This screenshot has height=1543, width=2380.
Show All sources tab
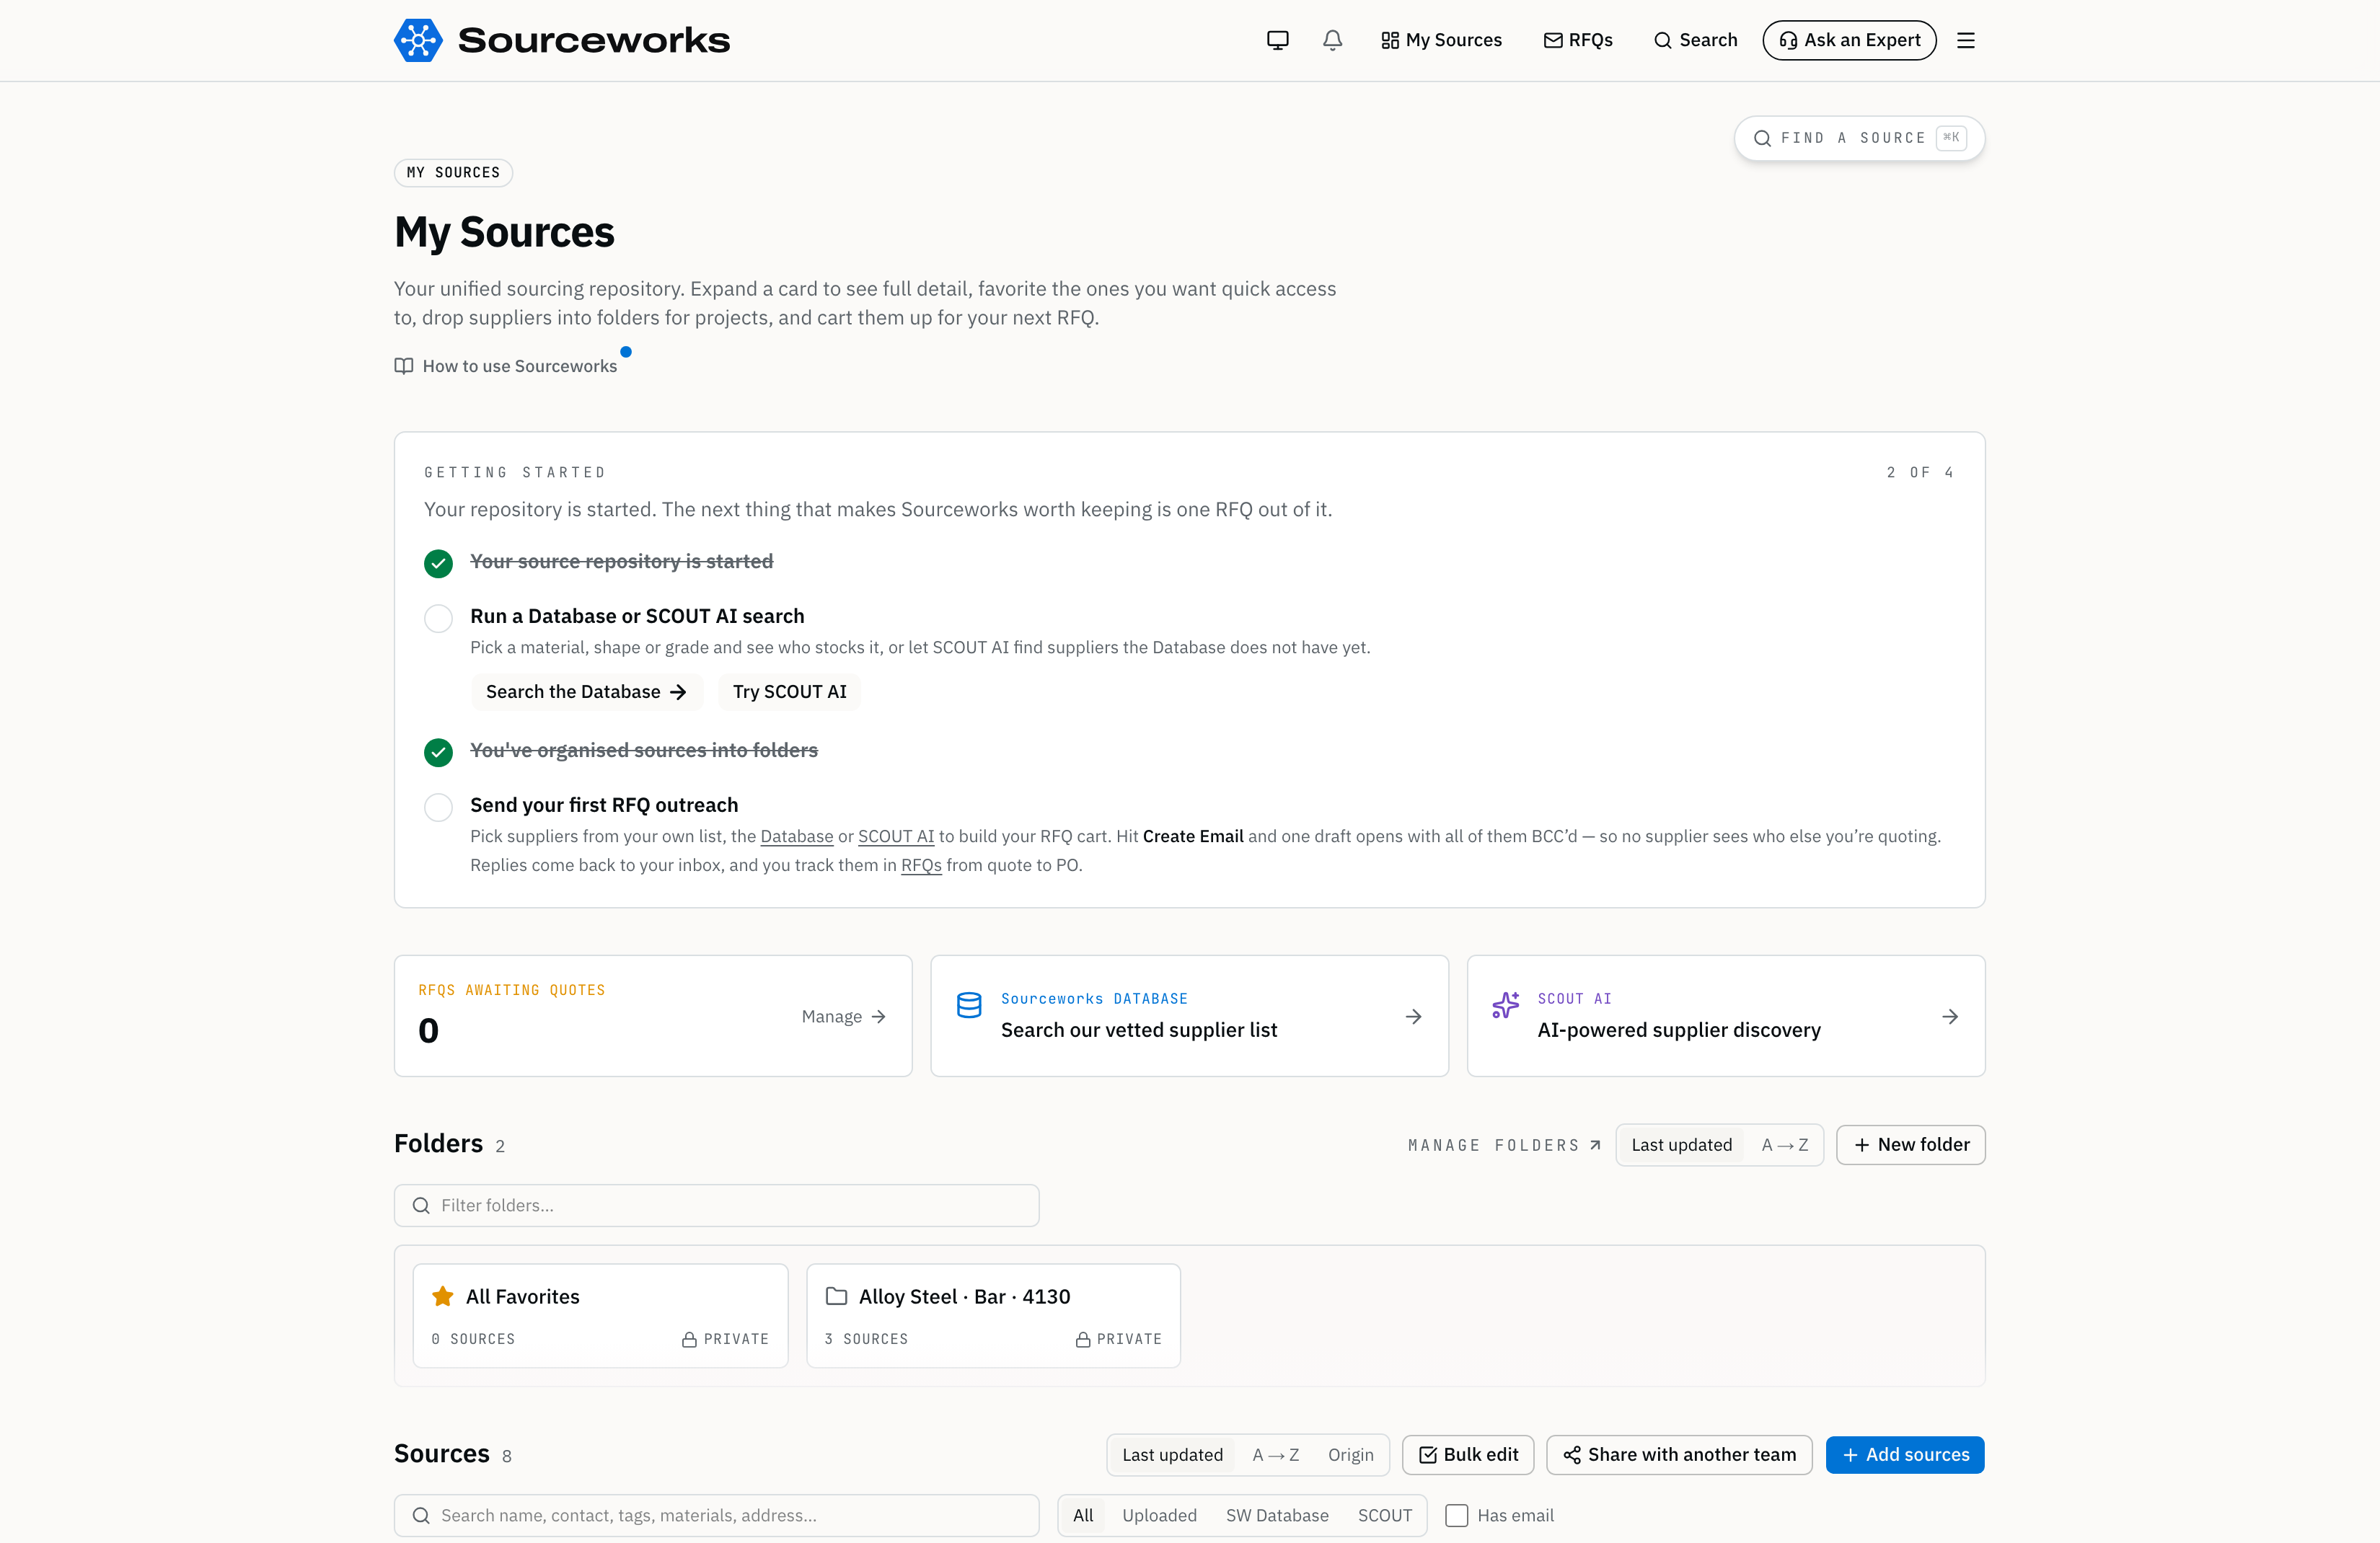point(1083,1515)
